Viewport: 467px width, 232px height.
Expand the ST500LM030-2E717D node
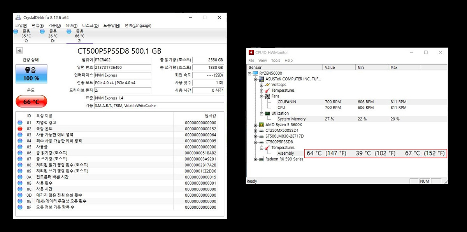pos(256,136)
